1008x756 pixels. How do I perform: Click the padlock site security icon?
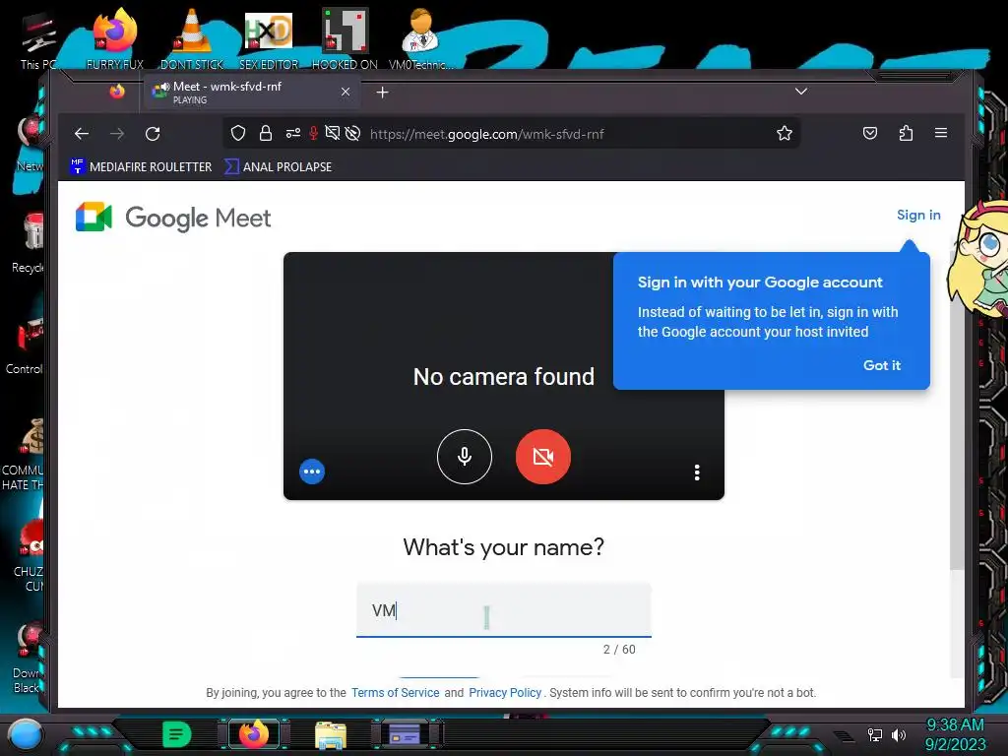point(266,133)
